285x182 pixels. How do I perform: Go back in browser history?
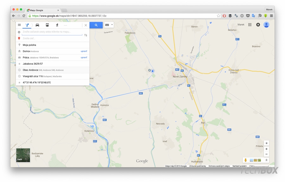(13, 16)
